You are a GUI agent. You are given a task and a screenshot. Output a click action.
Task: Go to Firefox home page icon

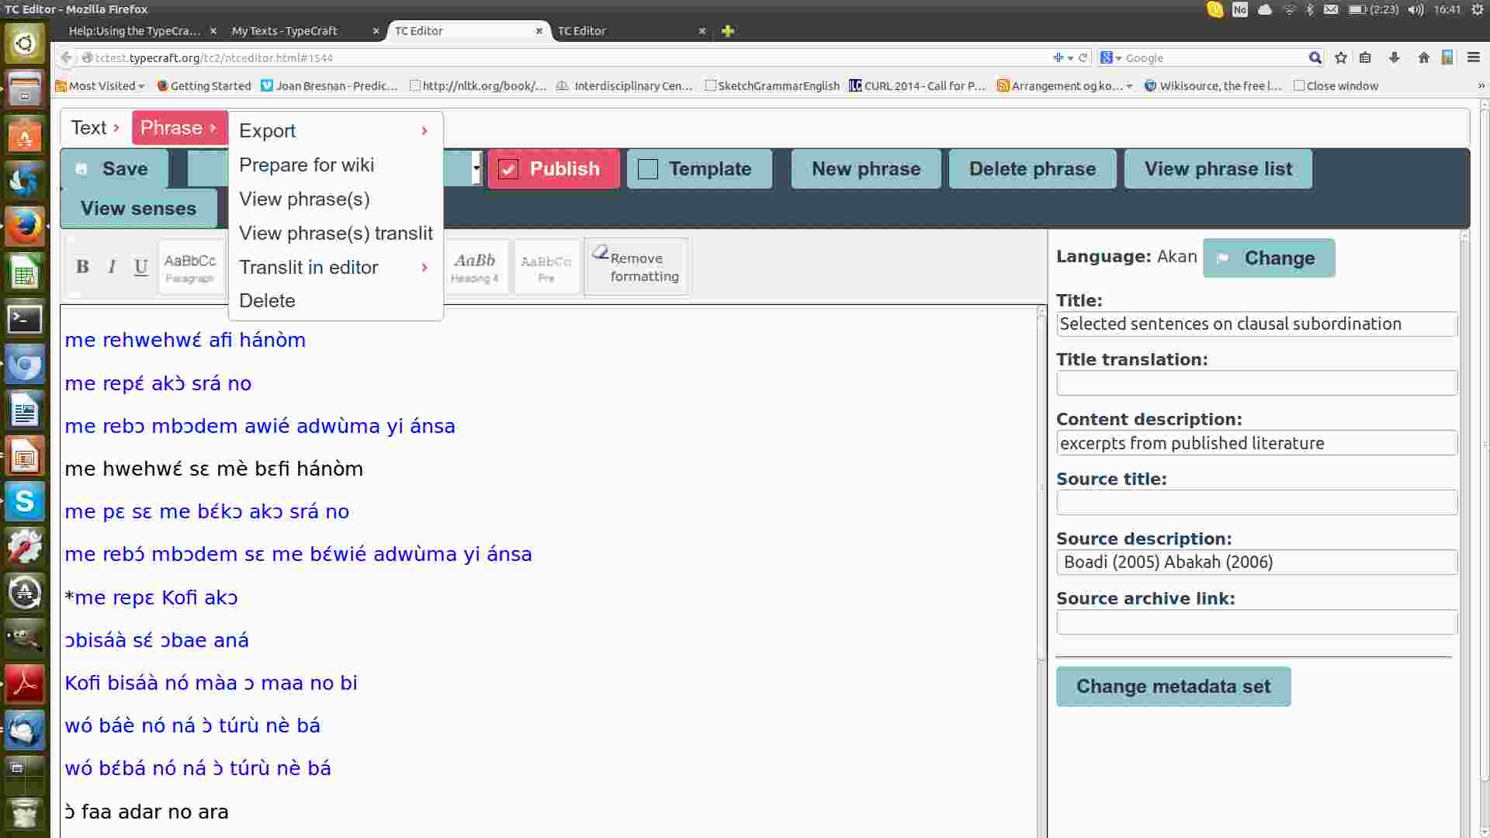pos(1423,57)
